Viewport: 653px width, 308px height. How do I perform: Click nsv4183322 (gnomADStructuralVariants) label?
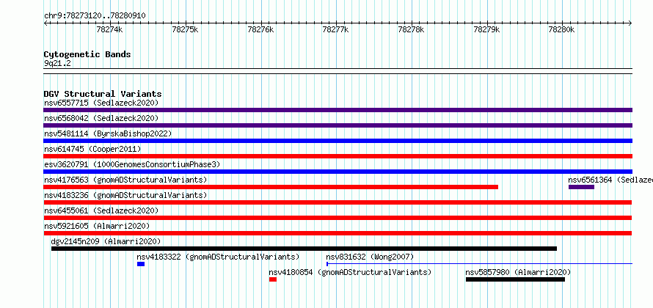(218, 257)
